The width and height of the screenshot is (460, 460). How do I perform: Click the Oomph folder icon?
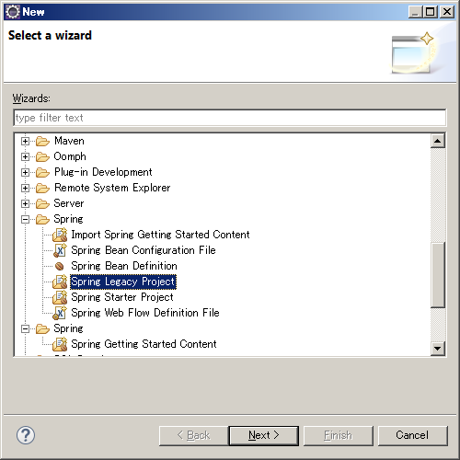(42, 156)
